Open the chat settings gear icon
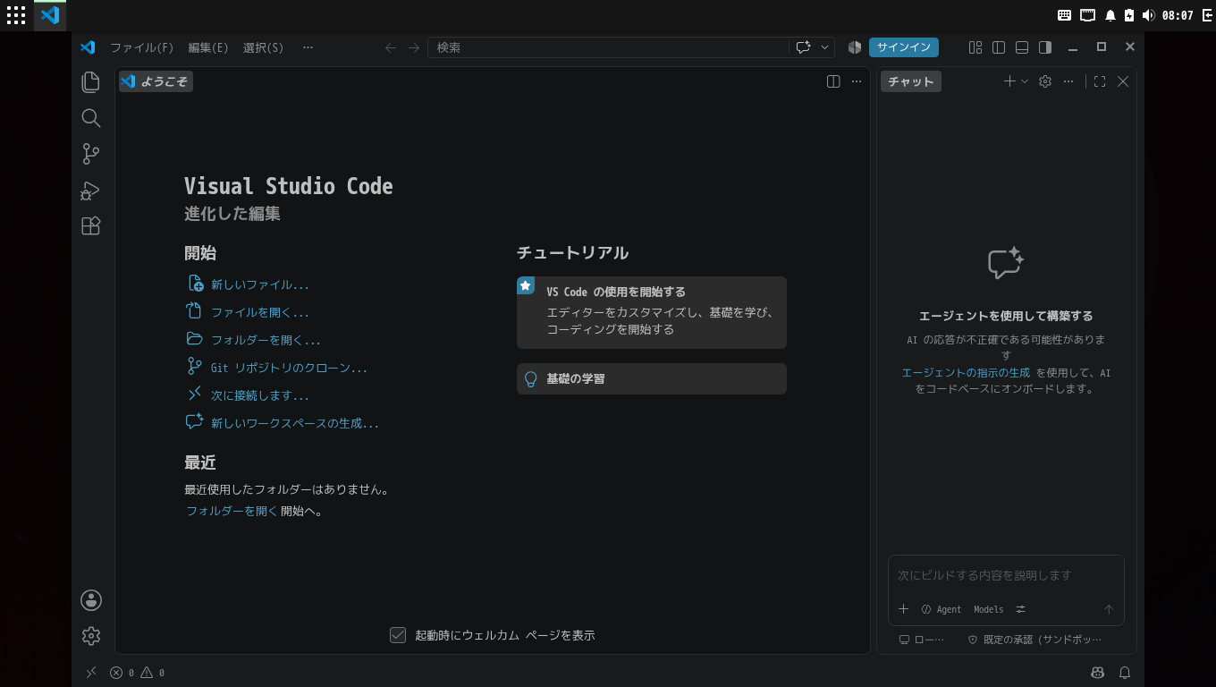This screenshot has width=1216, height=687. point(1045,81)
